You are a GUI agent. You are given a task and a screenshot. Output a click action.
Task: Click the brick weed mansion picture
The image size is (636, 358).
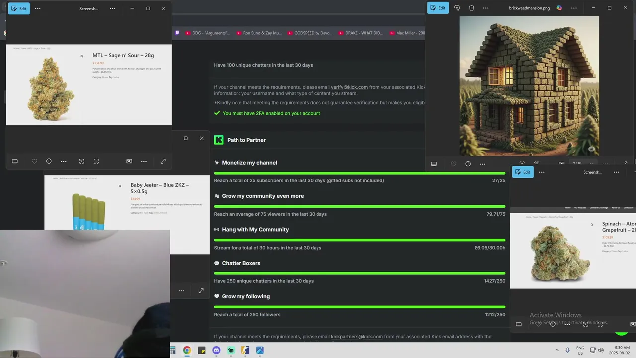529,86
